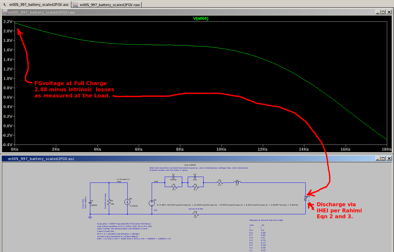Image resolution: width=394 pixels, height=252 pixels.
Task: Minimize the schematic .asc window
Action: [x=378, y=158]
